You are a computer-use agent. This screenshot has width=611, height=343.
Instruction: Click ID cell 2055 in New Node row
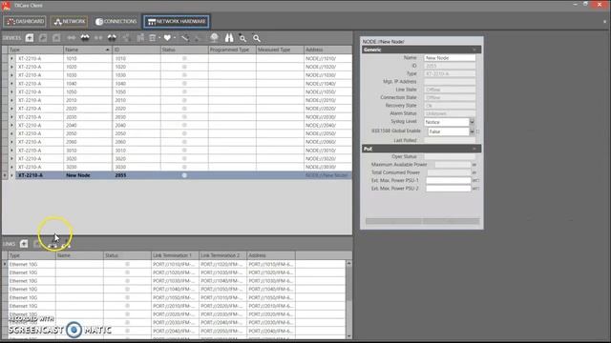137,175
